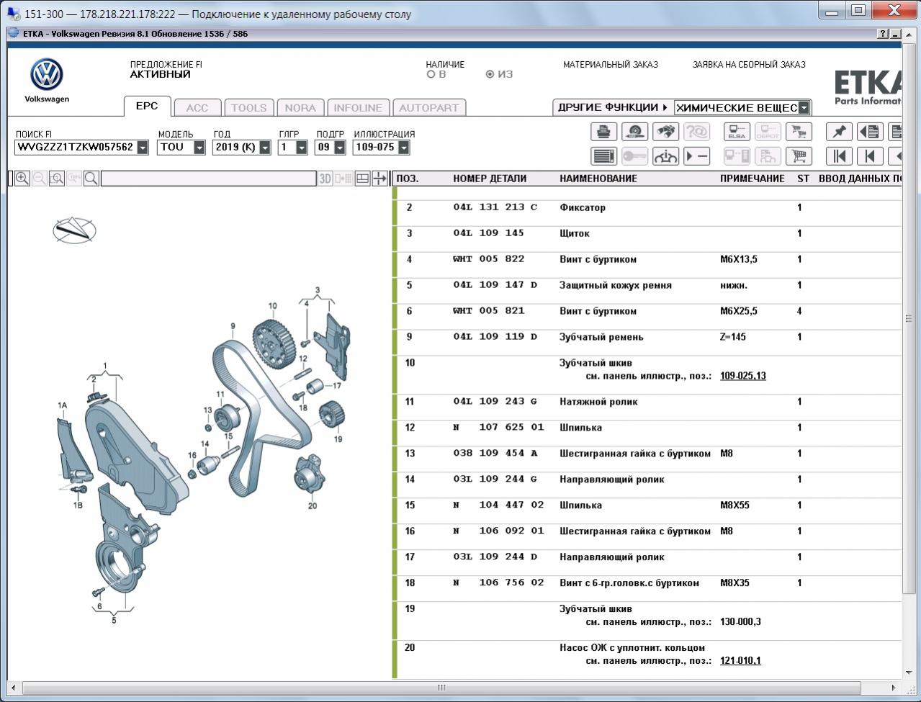Click the printer icon in the toolbar
The image size is (921, 702).
(x=603, y=132)
